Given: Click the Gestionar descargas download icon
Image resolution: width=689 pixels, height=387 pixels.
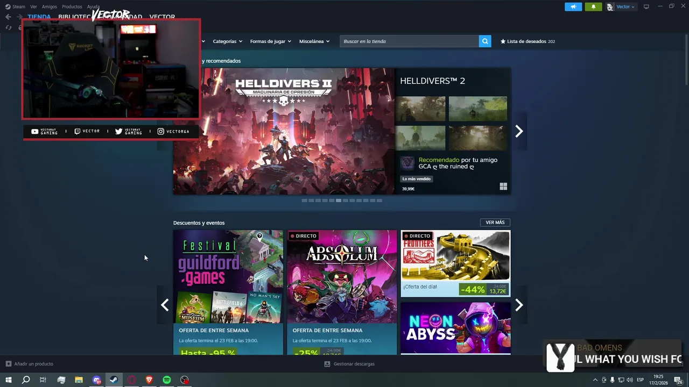Looking at the screenshot, I should pyautogui.click(x=327, y=364).
